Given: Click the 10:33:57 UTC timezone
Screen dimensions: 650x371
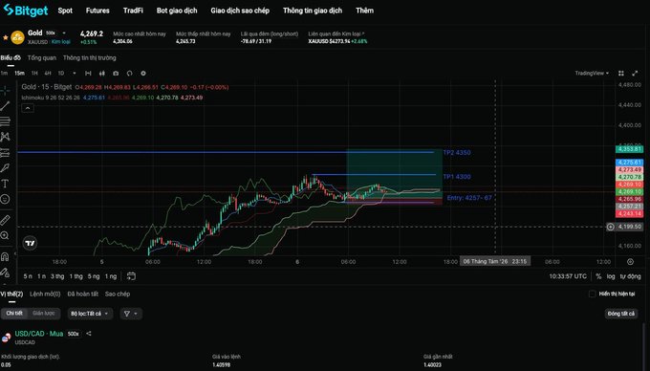Looking at the screenshot, I should [568, 276].
